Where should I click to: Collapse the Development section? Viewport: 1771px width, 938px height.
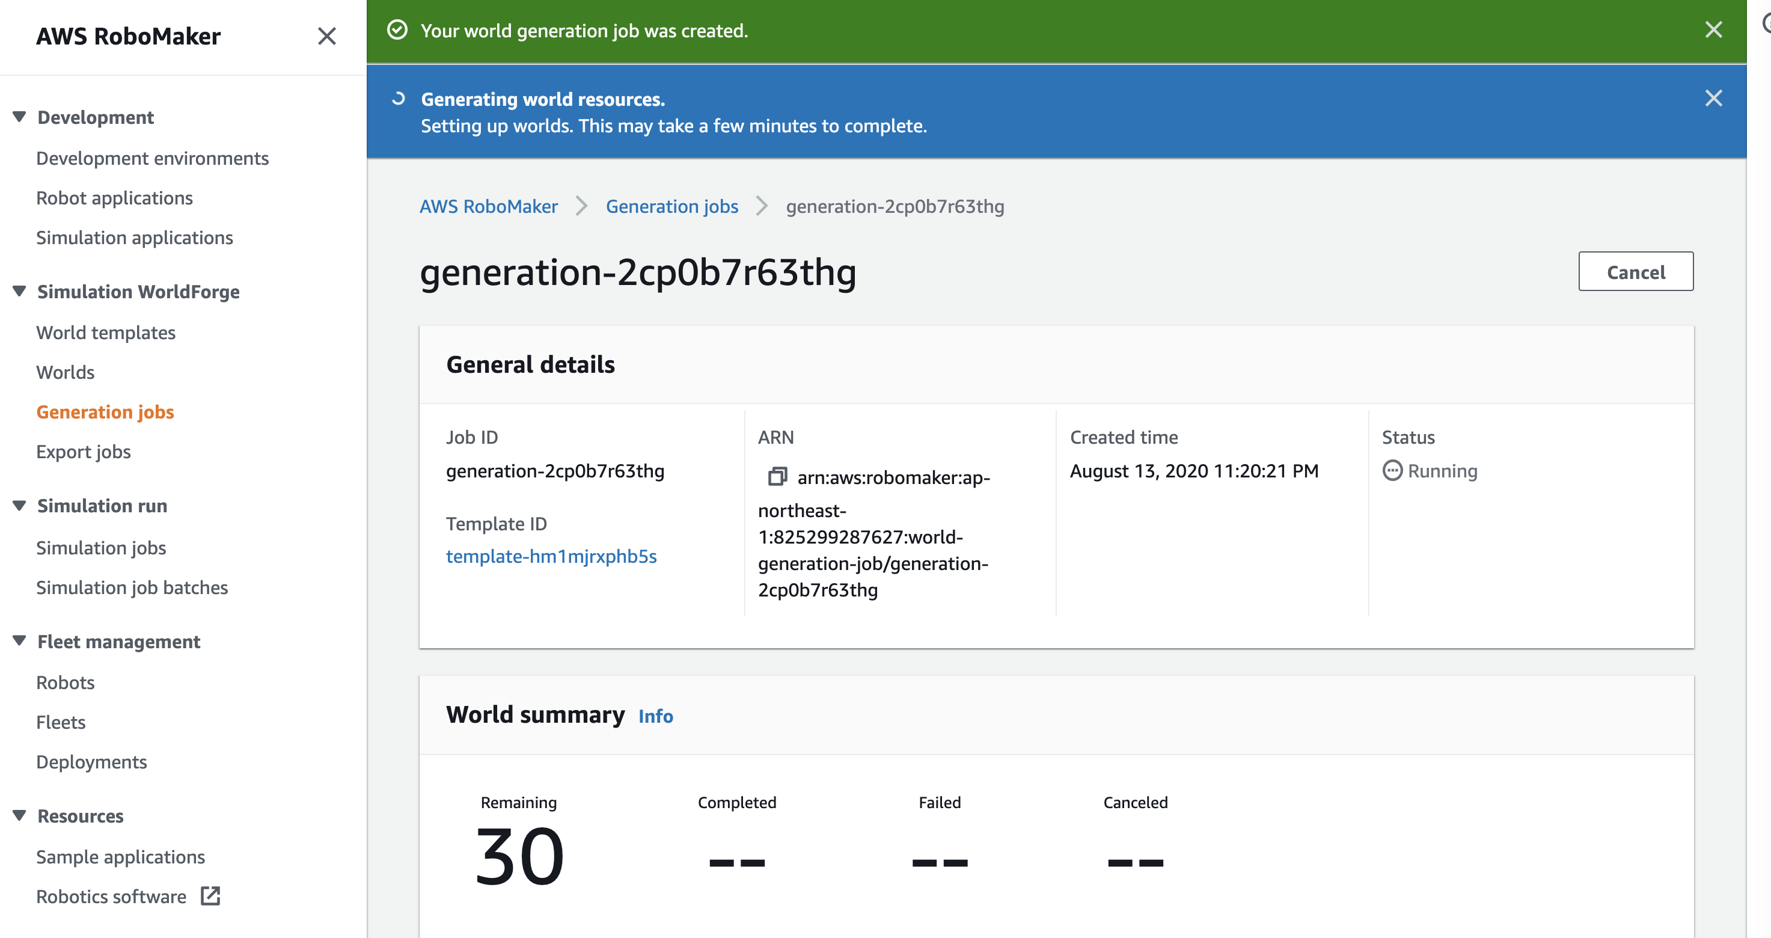click(19, 117)
